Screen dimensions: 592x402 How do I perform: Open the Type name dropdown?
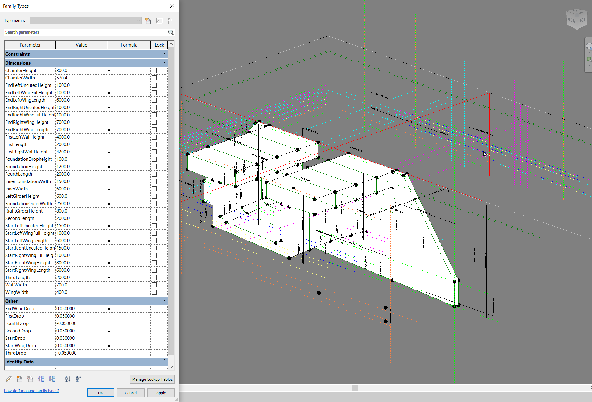click(x=138, y=20)
